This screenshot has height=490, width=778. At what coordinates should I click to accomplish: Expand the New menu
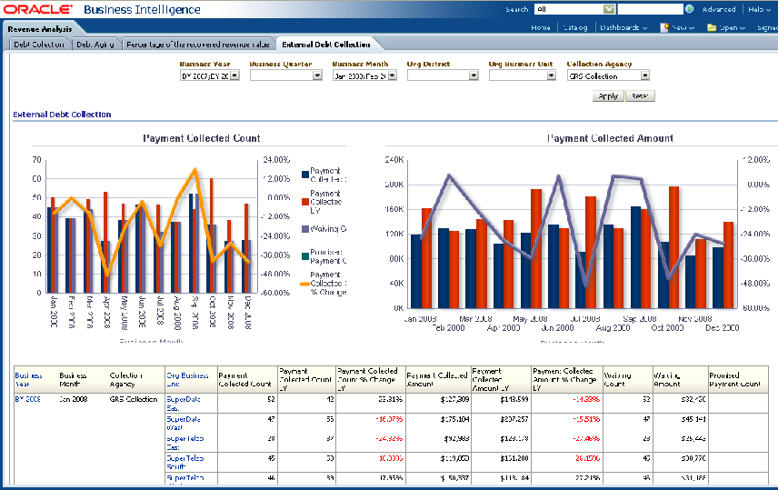click(683, 27)
